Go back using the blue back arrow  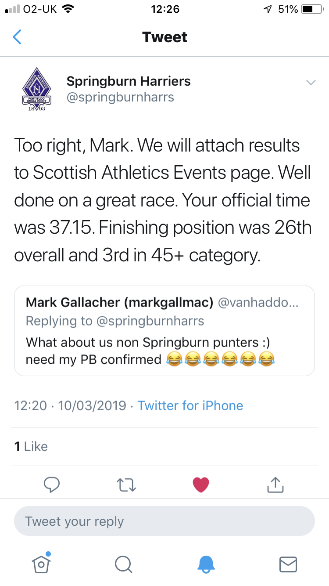pos(17,37)
